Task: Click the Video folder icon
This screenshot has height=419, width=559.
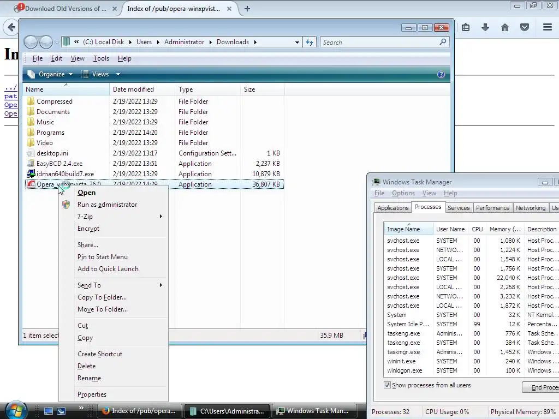Action: tap(31, 142)
